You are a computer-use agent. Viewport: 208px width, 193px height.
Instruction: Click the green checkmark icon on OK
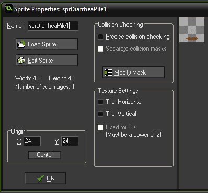(x=41, y=178)
